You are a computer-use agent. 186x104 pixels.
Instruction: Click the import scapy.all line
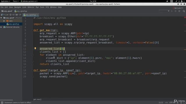coord(53,24)
